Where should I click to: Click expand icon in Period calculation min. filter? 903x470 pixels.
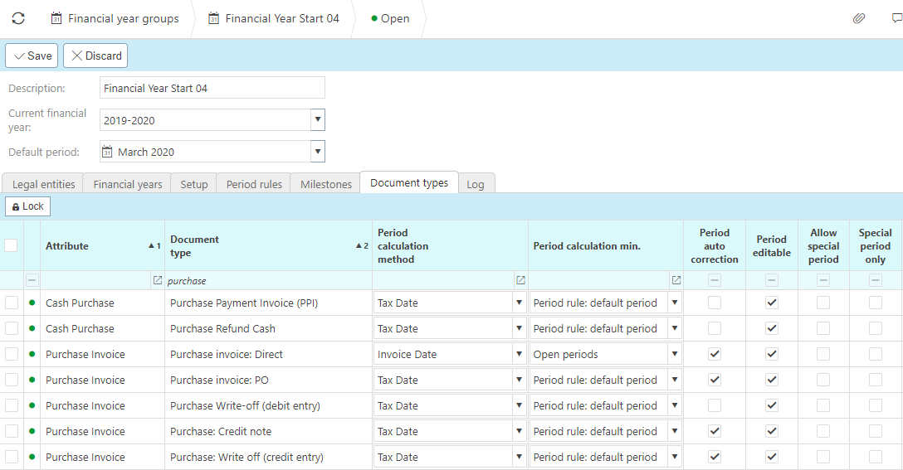(676, 281)
